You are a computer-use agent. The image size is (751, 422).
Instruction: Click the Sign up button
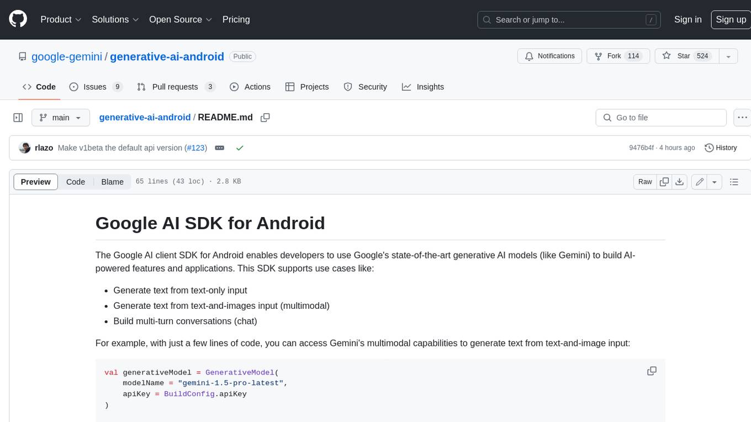coord(731,19)
